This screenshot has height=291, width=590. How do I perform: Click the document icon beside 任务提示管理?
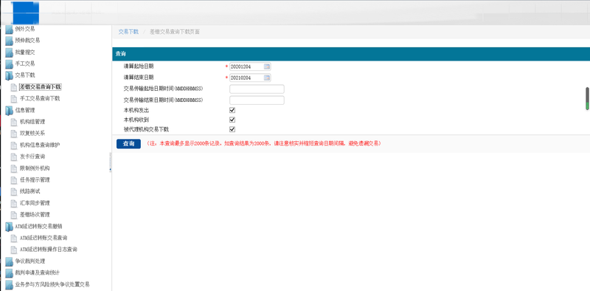[x=14, y=180]
